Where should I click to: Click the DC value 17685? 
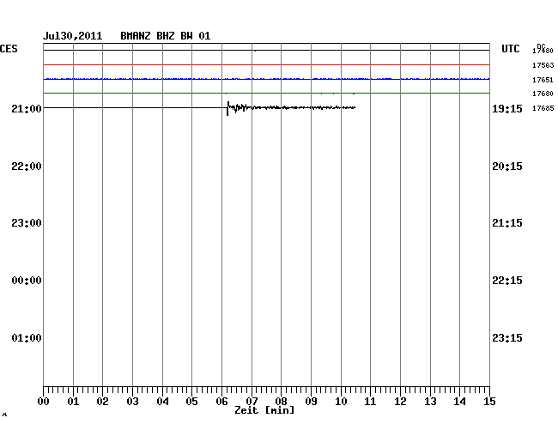click(543, 108)
